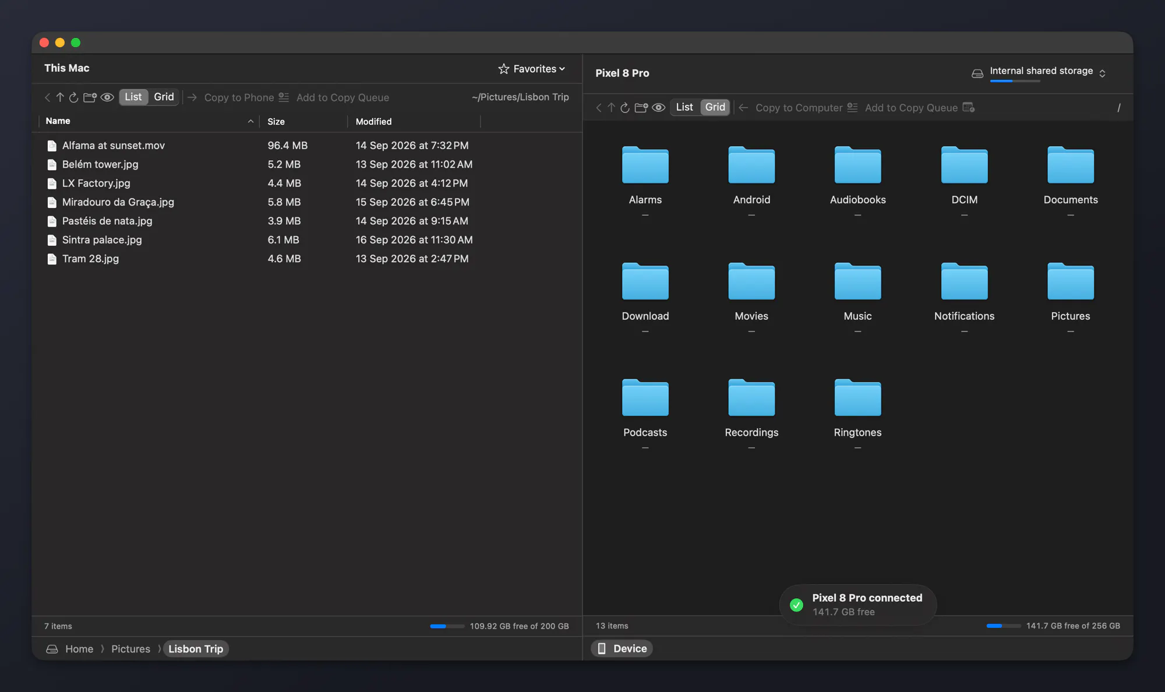Screen dimensions: 1165x692
Task: Click Pictures in the breadcrumb path
Action: click(x=130, y=649)
